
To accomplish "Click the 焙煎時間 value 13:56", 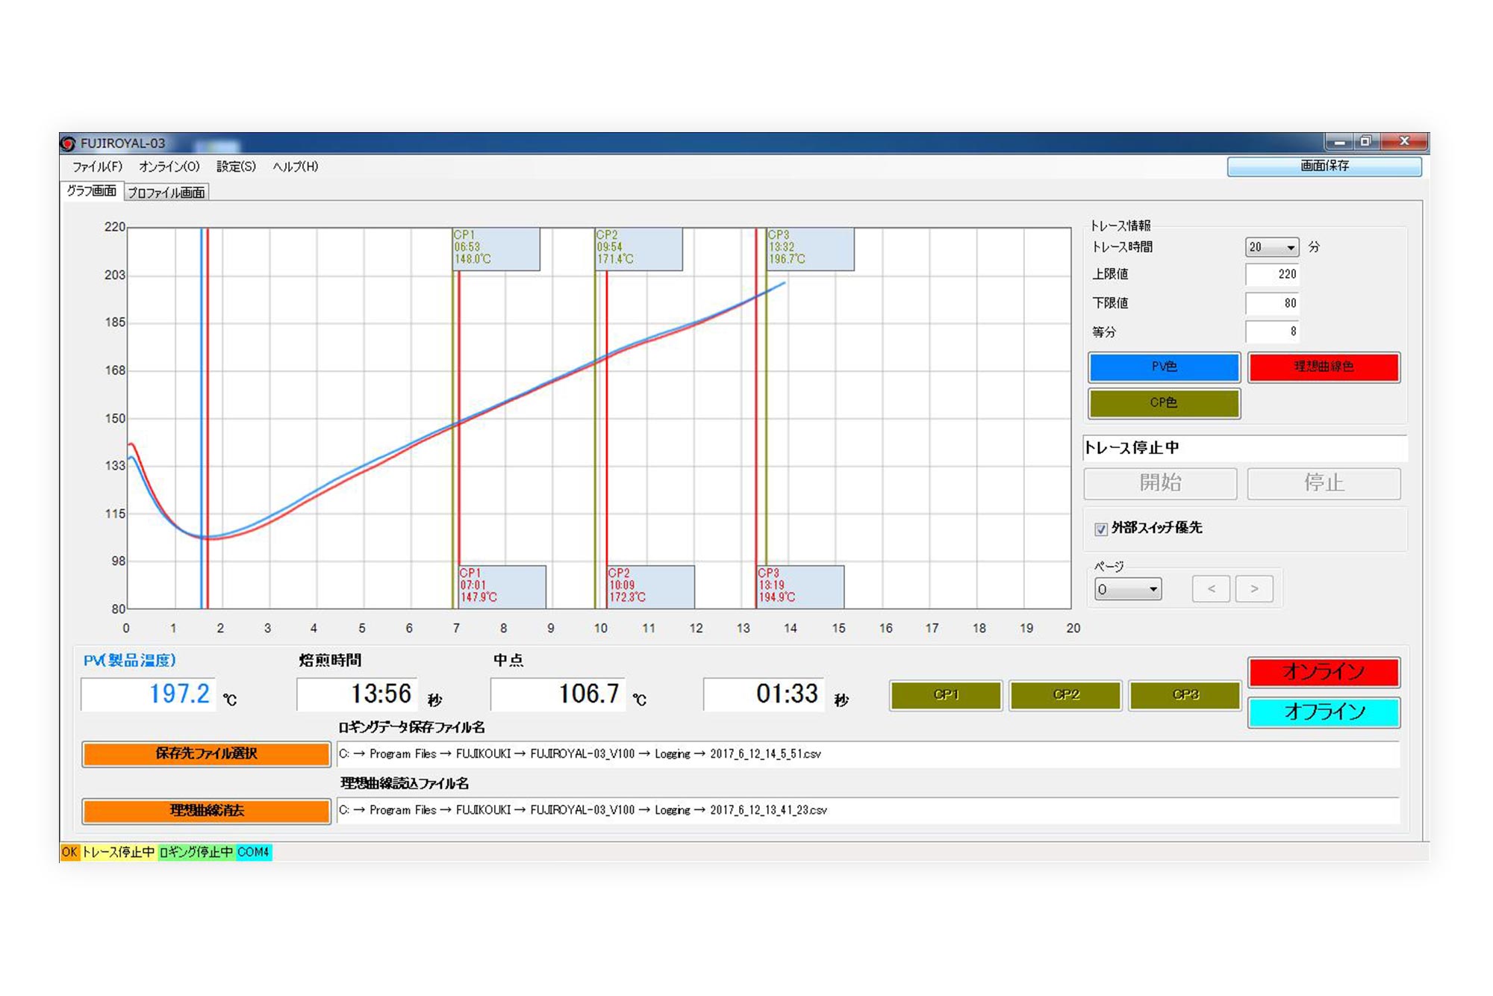I will tap(358, 694).
